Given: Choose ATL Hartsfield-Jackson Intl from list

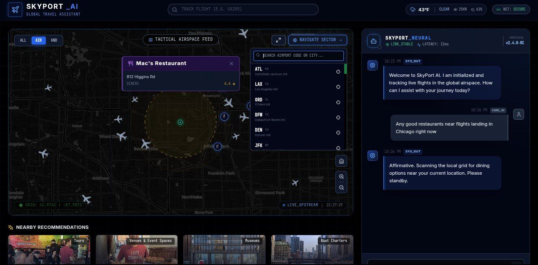Looking at the screenshot, I should click(298, 71).
